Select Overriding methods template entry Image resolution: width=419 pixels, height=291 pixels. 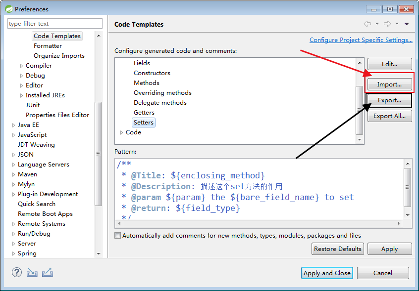point(162,93)
